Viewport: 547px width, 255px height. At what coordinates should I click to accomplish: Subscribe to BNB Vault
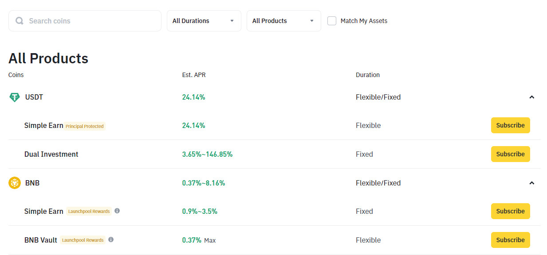511,240
